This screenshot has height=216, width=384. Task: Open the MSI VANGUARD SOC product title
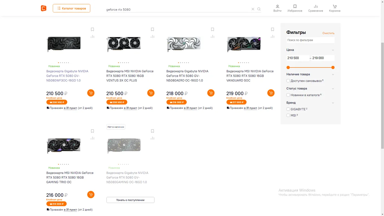click(250, 76)
